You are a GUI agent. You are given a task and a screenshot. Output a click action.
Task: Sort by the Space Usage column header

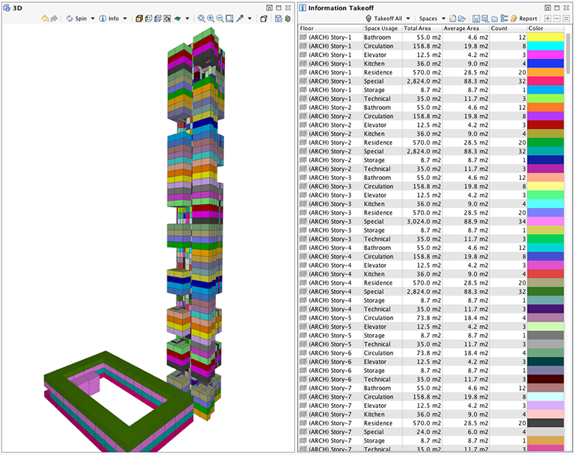(382, 28)
